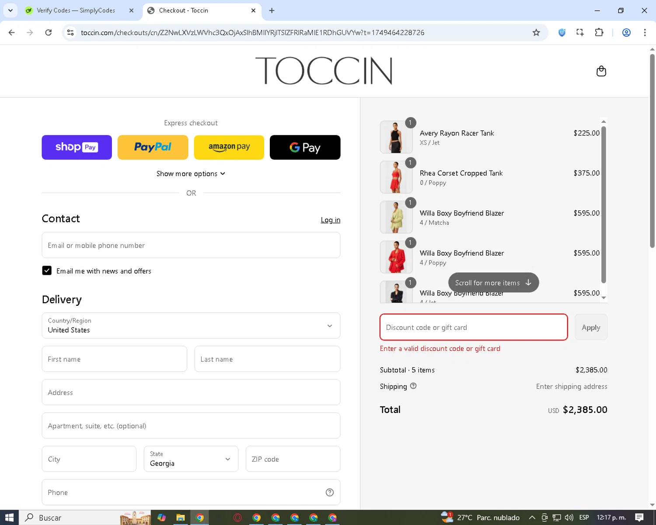Close the Checkout - Toccin tab

253,10
